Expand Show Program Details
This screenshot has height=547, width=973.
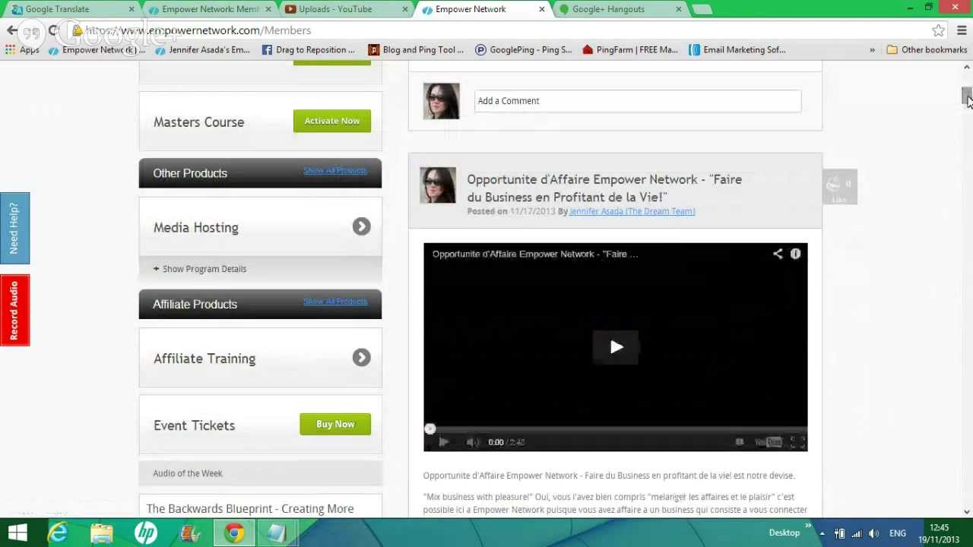[199, 269]
